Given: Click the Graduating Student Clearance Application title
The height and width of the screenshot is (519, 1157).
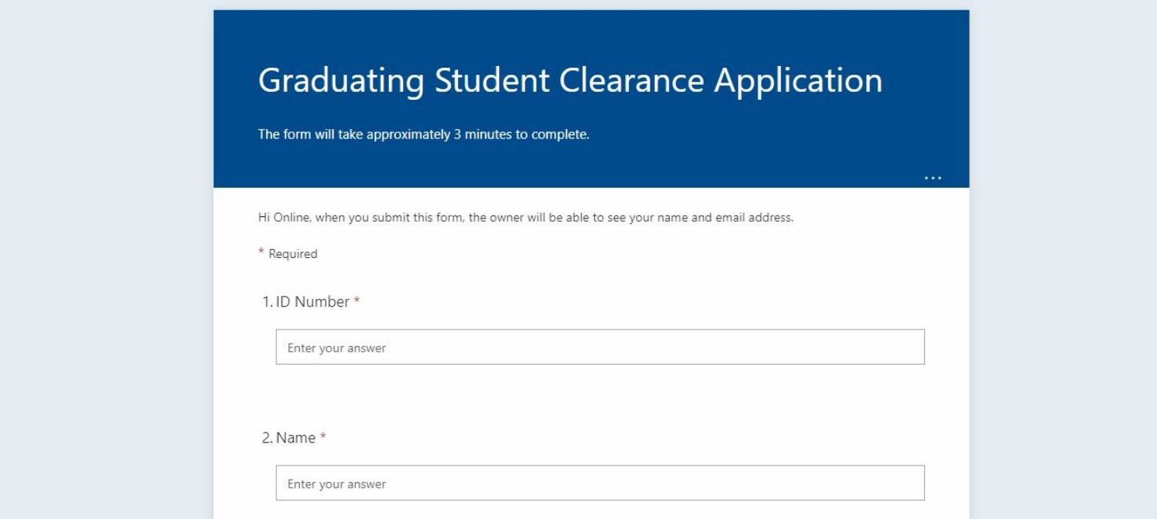Looking at the screenshot, I should point(570,81).
